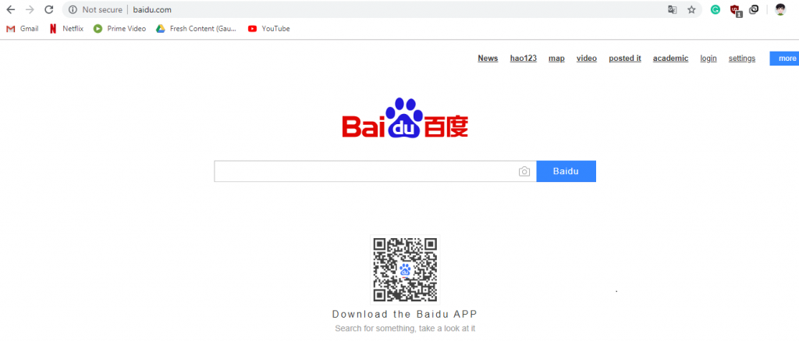Viewport: 799px width, 342px height.
Task: Open the posted it link
Action: [x=625, y=59]
